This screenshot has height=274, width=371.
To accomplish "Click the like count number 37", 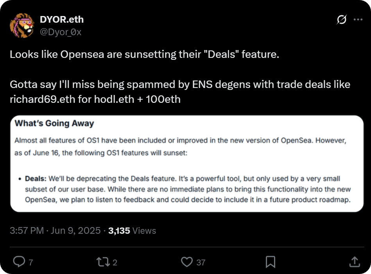I will [201, 263].
